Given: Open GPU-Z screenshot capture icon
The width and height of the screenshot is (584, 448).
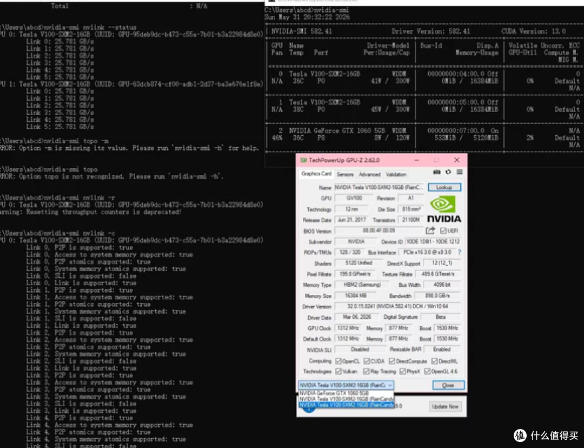Looking at the screenshot, I should (437, 172).
